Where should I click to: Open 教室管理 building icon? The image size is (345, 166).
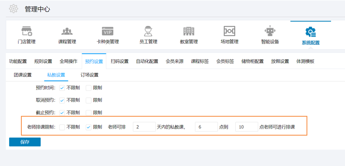(189, 31)
